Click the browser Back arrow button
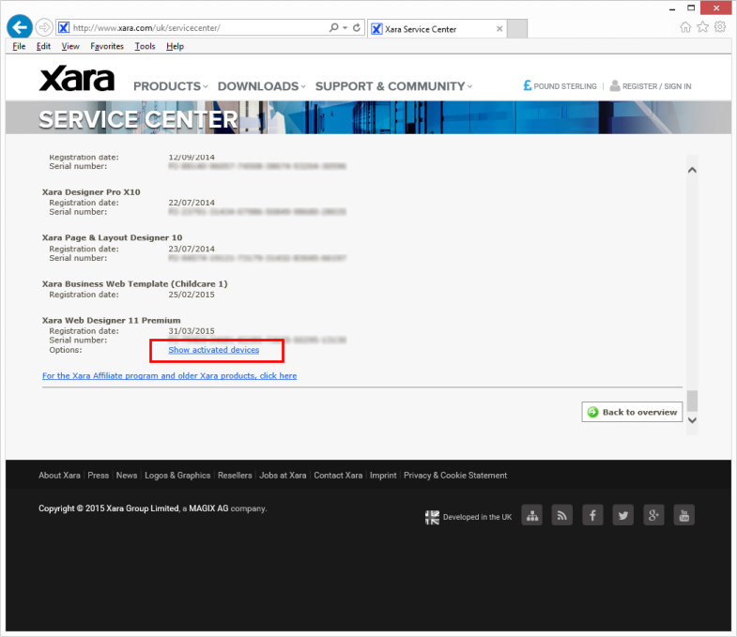Image resolution: width=737 pixels, height=637 pixels. click(20, 27)
